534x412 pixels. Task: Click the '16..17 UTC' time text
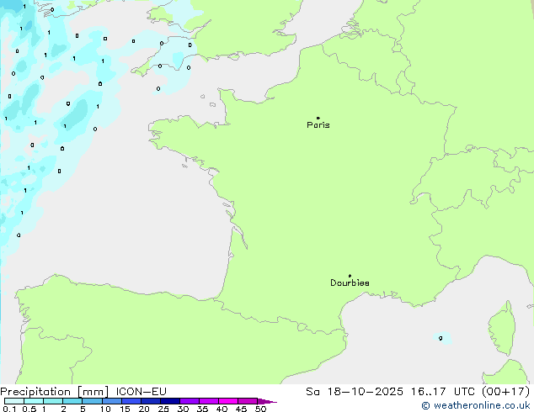[442, 392]
